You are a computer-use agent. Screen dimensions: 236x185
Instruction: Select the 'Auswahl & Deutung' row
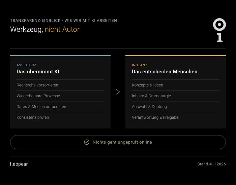coord(176,107)
